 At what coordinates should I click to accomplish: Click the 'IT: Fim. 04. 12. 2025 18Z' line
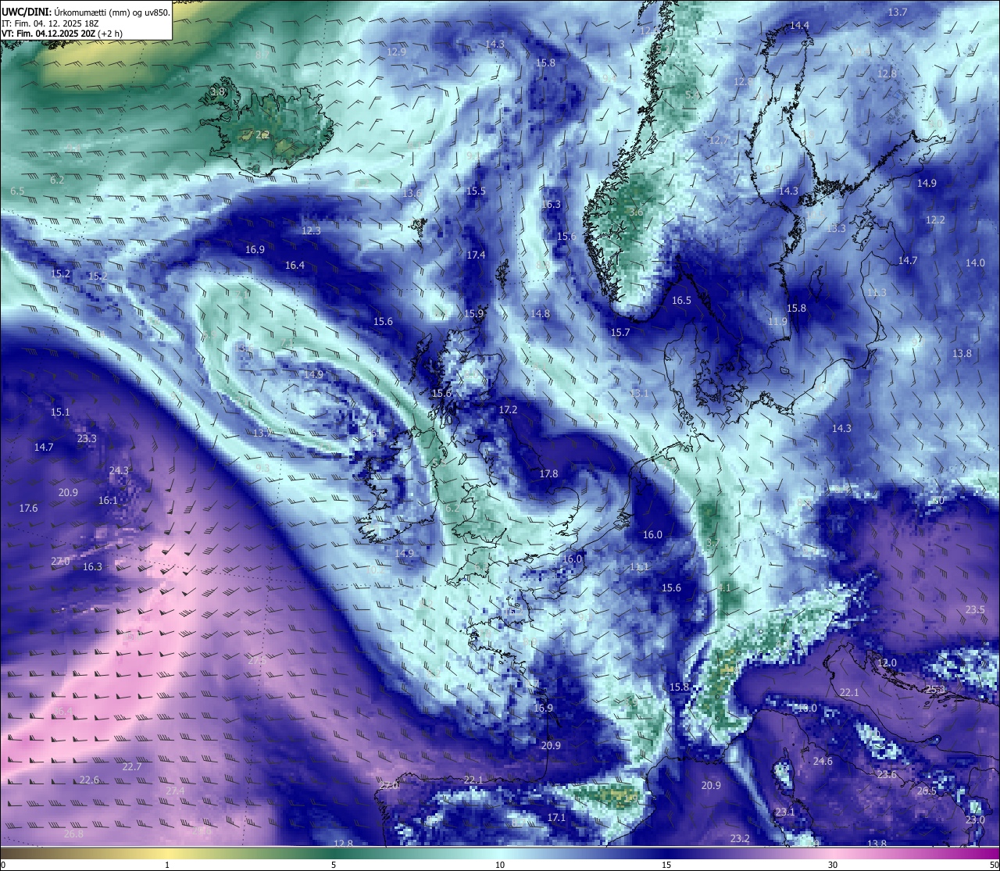point(51,23)
